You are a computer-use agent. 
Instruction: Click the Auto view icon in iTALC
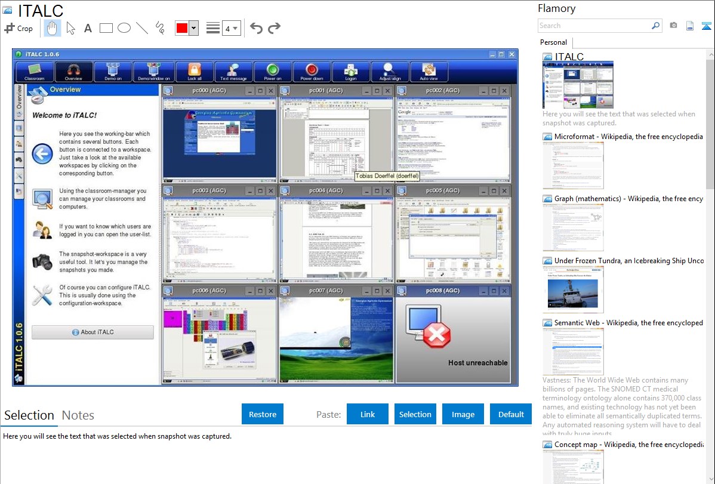(x=429, y=72)
